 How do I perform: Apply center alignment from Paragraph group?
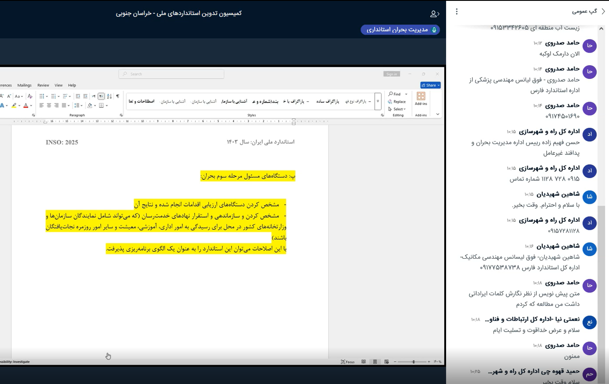point(49,105)
